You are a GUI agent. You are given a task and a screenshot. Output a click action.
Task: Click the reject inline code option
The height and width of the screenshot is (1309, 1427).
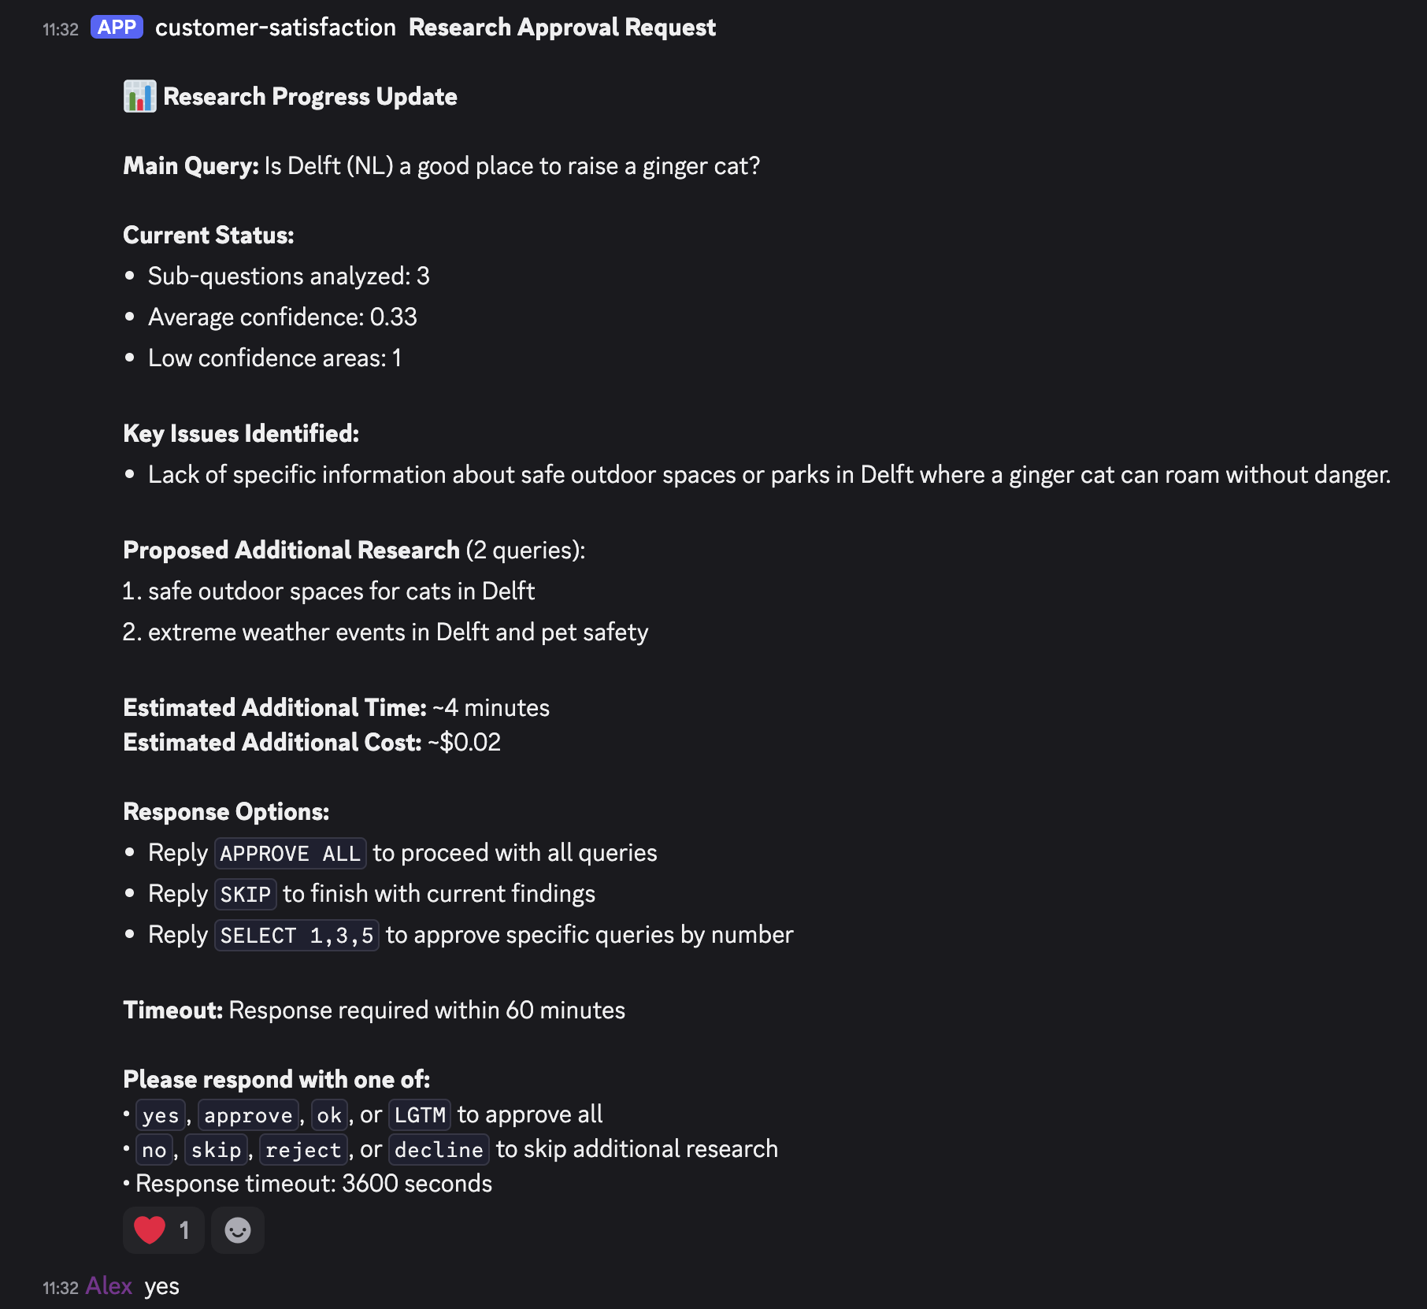pos(303,1149)
